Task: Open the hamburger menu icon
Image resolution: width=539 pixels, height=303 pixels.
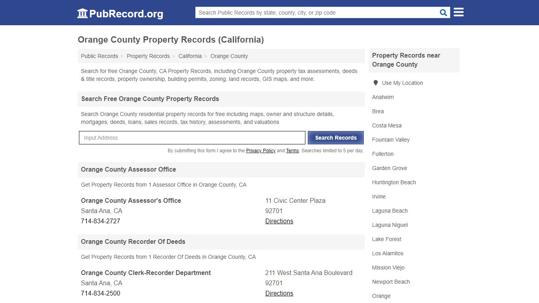Action: coord(459,12)
